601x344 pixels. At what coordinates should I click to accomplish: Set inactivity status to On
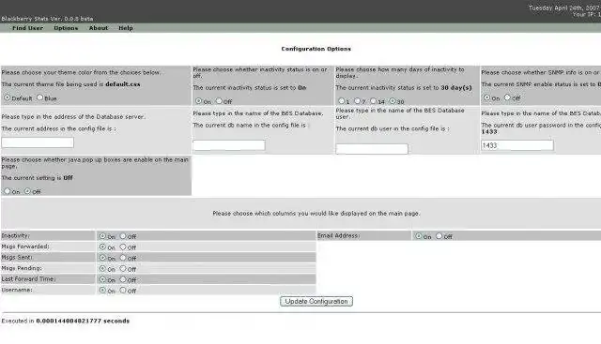click(198, 101)
